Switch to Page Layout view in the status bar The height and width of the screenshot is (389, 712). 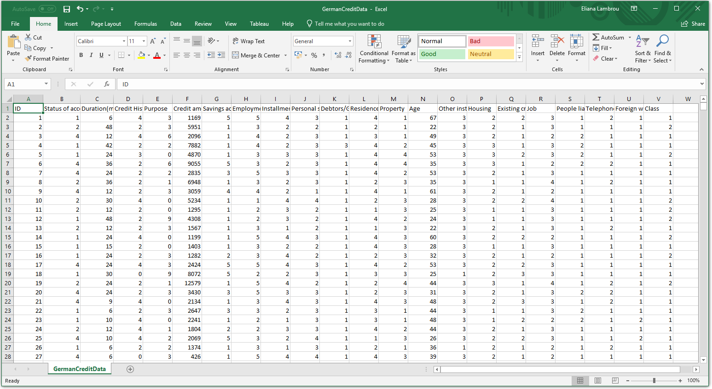tap(597, 381)
